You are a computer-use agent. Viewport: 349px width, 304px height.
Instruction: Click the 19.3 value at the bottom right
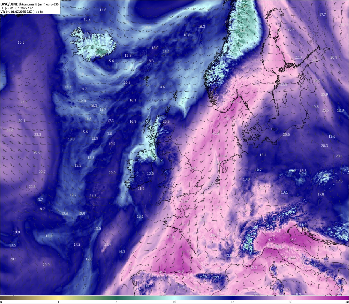[x=297, y=295]
